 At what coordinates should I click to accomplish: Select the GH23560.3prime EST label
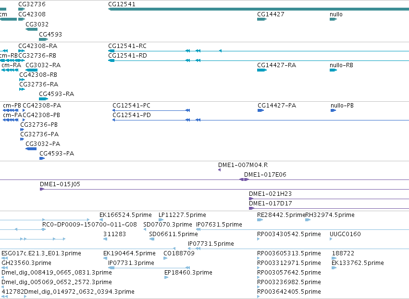click(x=26, y=263)
